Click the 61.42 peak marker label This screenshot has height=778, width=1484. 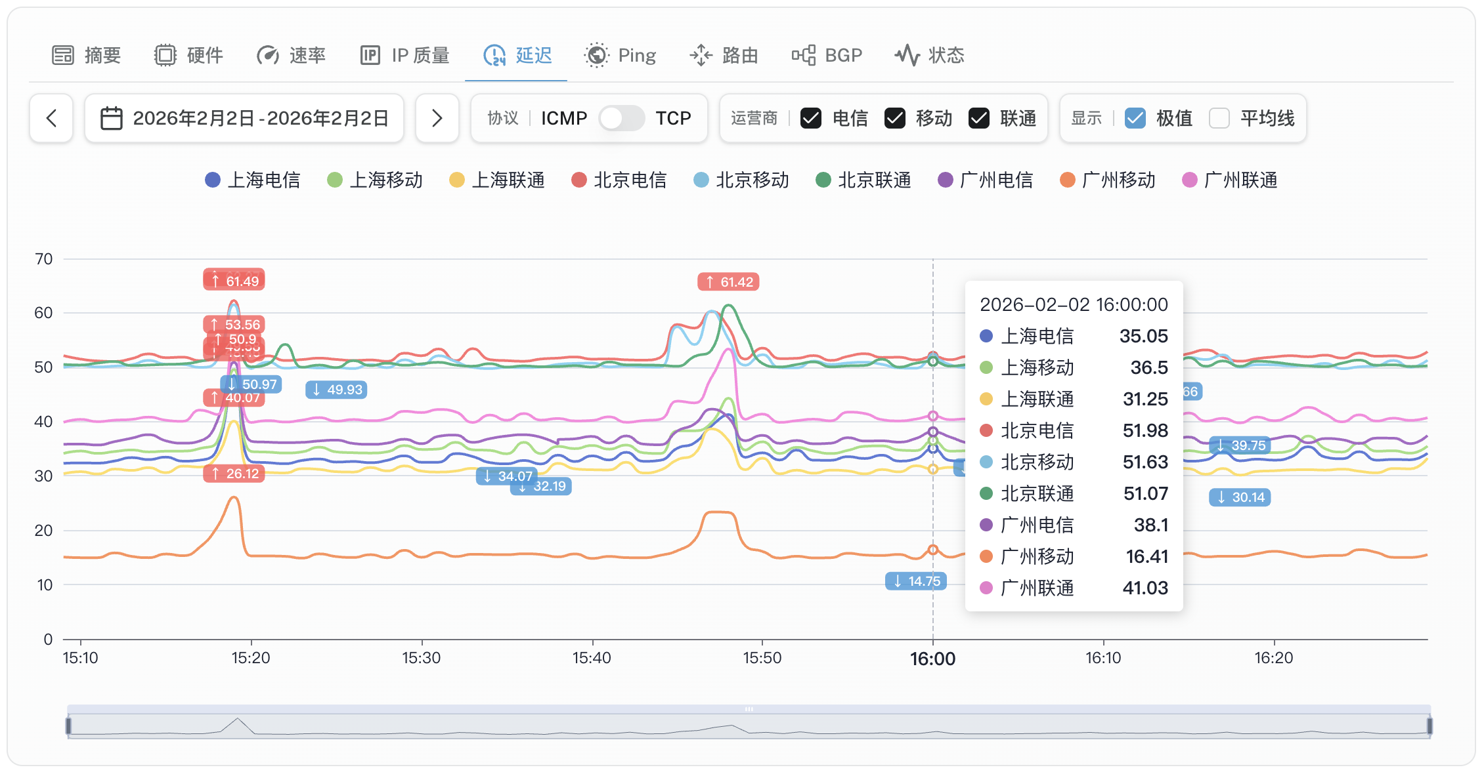[729, 282]
